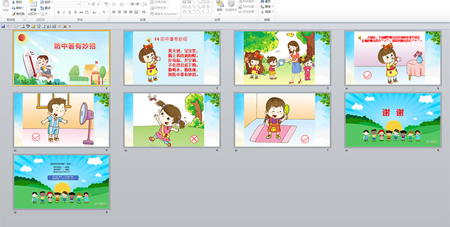Open the Layout menu in slides group
450x227 pixels.
pyautogui.click(x=46, y=2)
